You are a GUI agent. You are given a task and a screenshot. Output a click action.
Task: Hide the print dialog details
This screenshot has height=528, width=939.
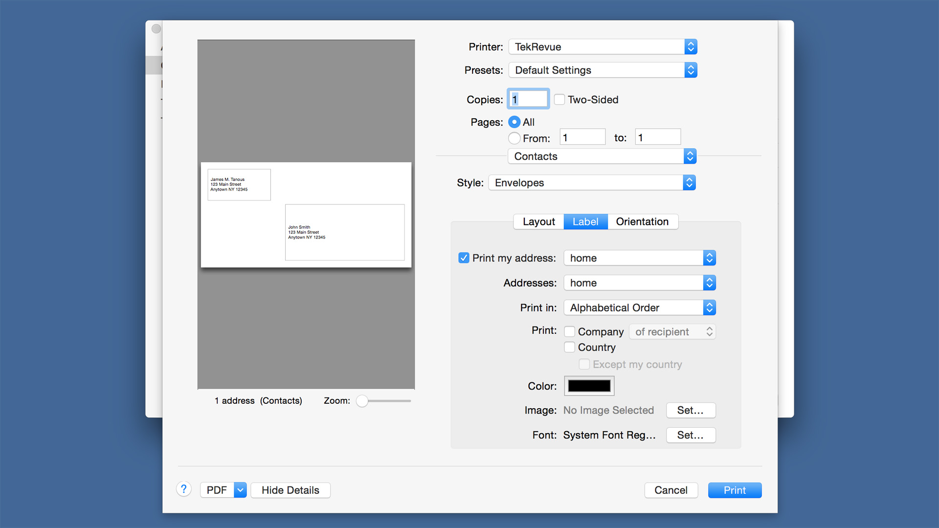pyautogui.click(x=291, y=490)
